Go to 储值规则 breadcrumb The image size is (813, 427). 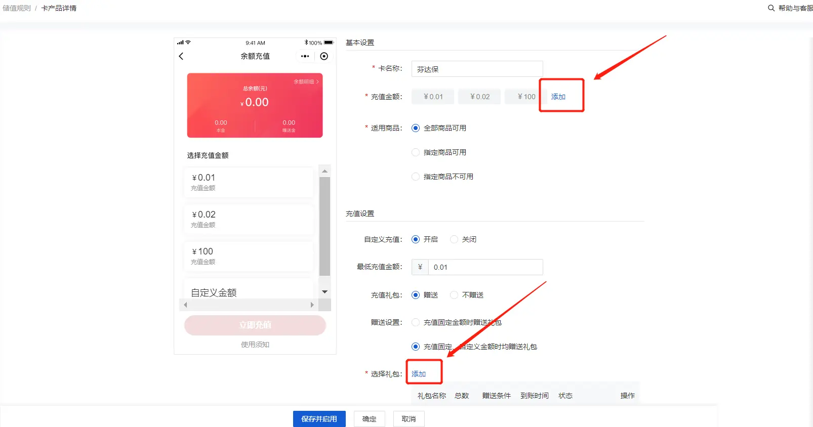(x=17, y=8)
